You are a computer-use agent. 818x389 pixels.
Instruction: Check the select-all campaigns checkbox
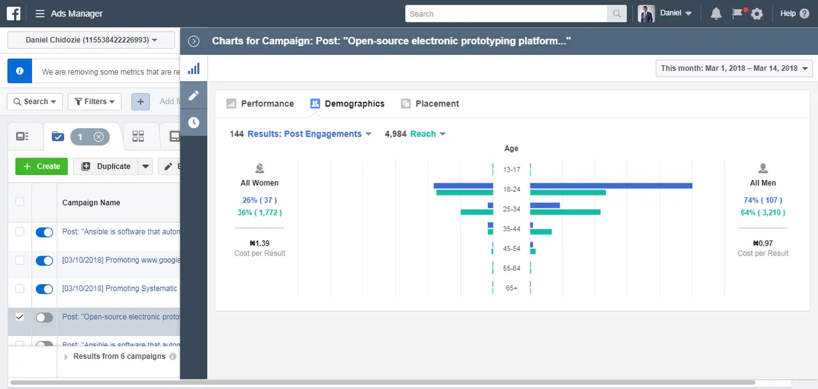(x=20, y=202)
